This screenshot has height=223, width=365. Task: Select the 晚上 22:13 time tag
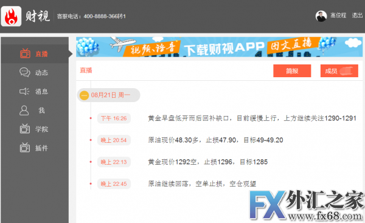[x=114, y=162]
